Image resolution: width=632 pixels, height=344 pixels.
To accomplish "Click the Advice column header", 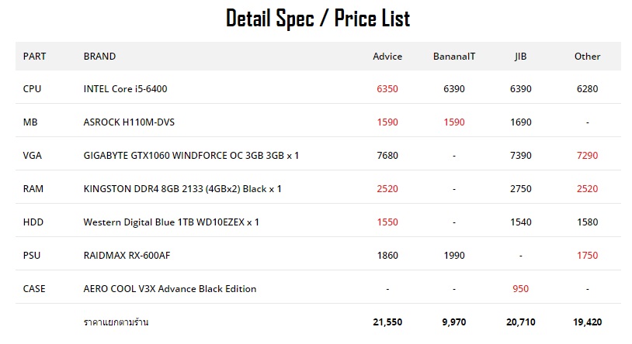I will pyautogui.click(x=387, y=56).
